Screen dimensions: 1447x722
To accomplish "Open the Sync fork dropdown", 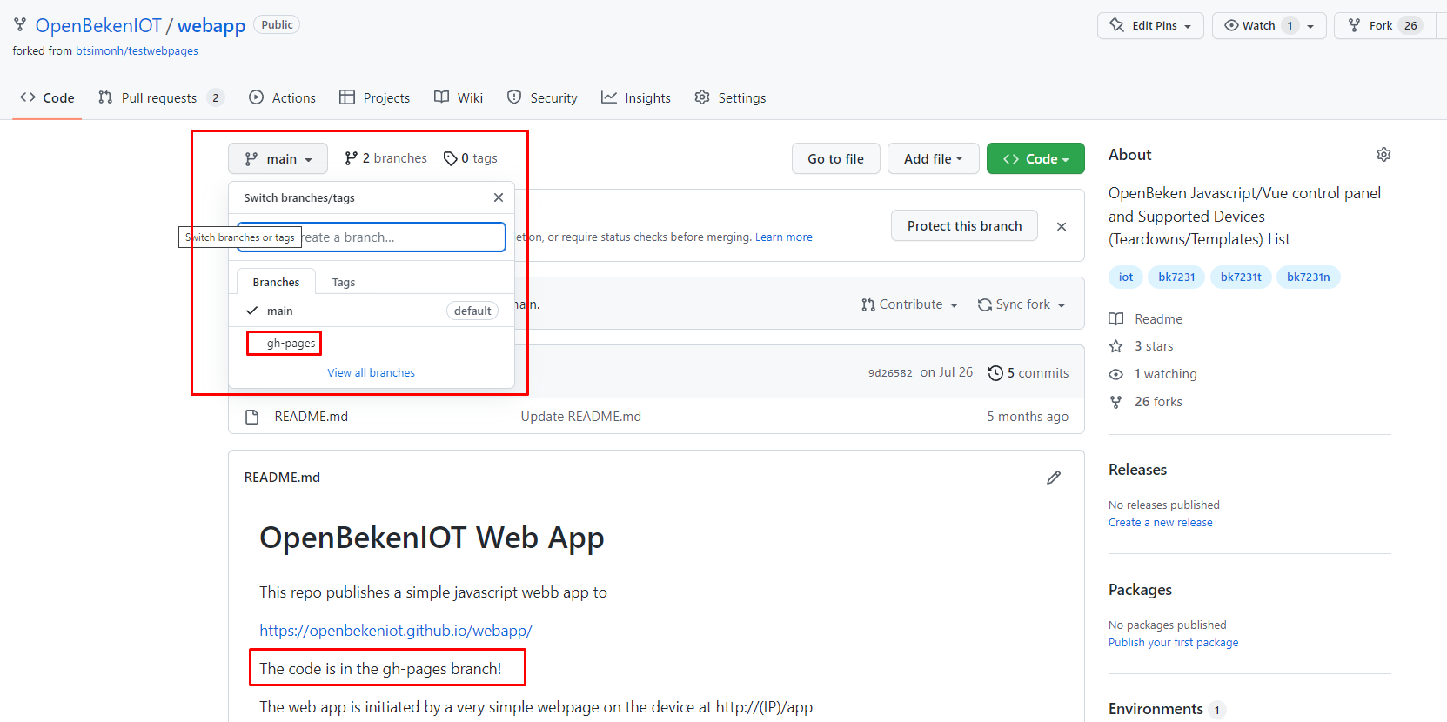I will click(1022, 304).
